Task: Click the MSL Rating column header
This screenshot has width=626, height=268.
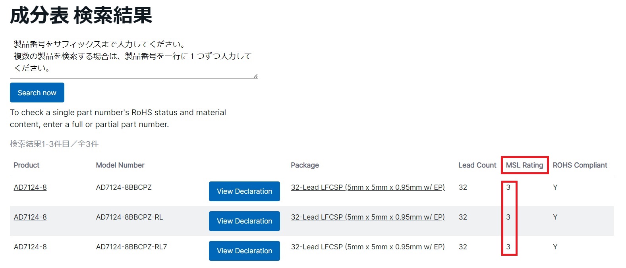Action: pos(524,165)
